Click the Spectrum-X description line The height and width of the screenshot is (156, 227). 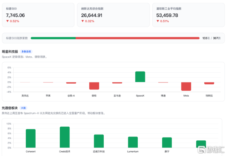53,113
